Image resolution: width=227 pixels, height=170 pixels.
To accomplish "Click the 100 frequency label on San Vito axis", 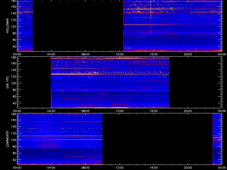I will pos(13,83).
